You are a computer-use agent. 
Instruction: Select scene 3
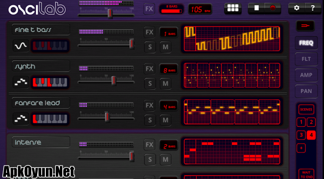coord(301,135)
